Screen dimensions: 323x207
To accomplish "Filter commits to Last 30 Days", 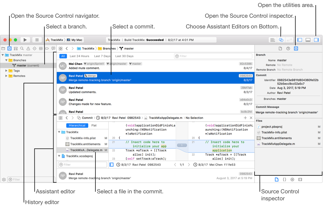I will point(124,56).
